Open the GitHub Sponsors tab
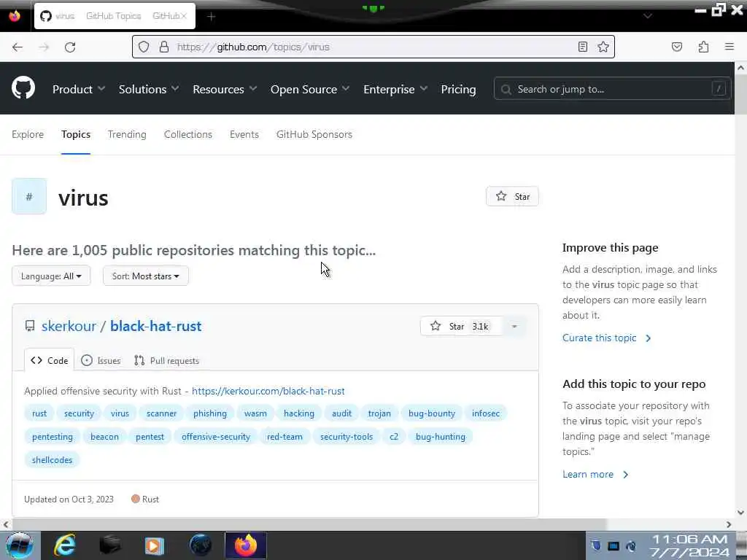 314,134
